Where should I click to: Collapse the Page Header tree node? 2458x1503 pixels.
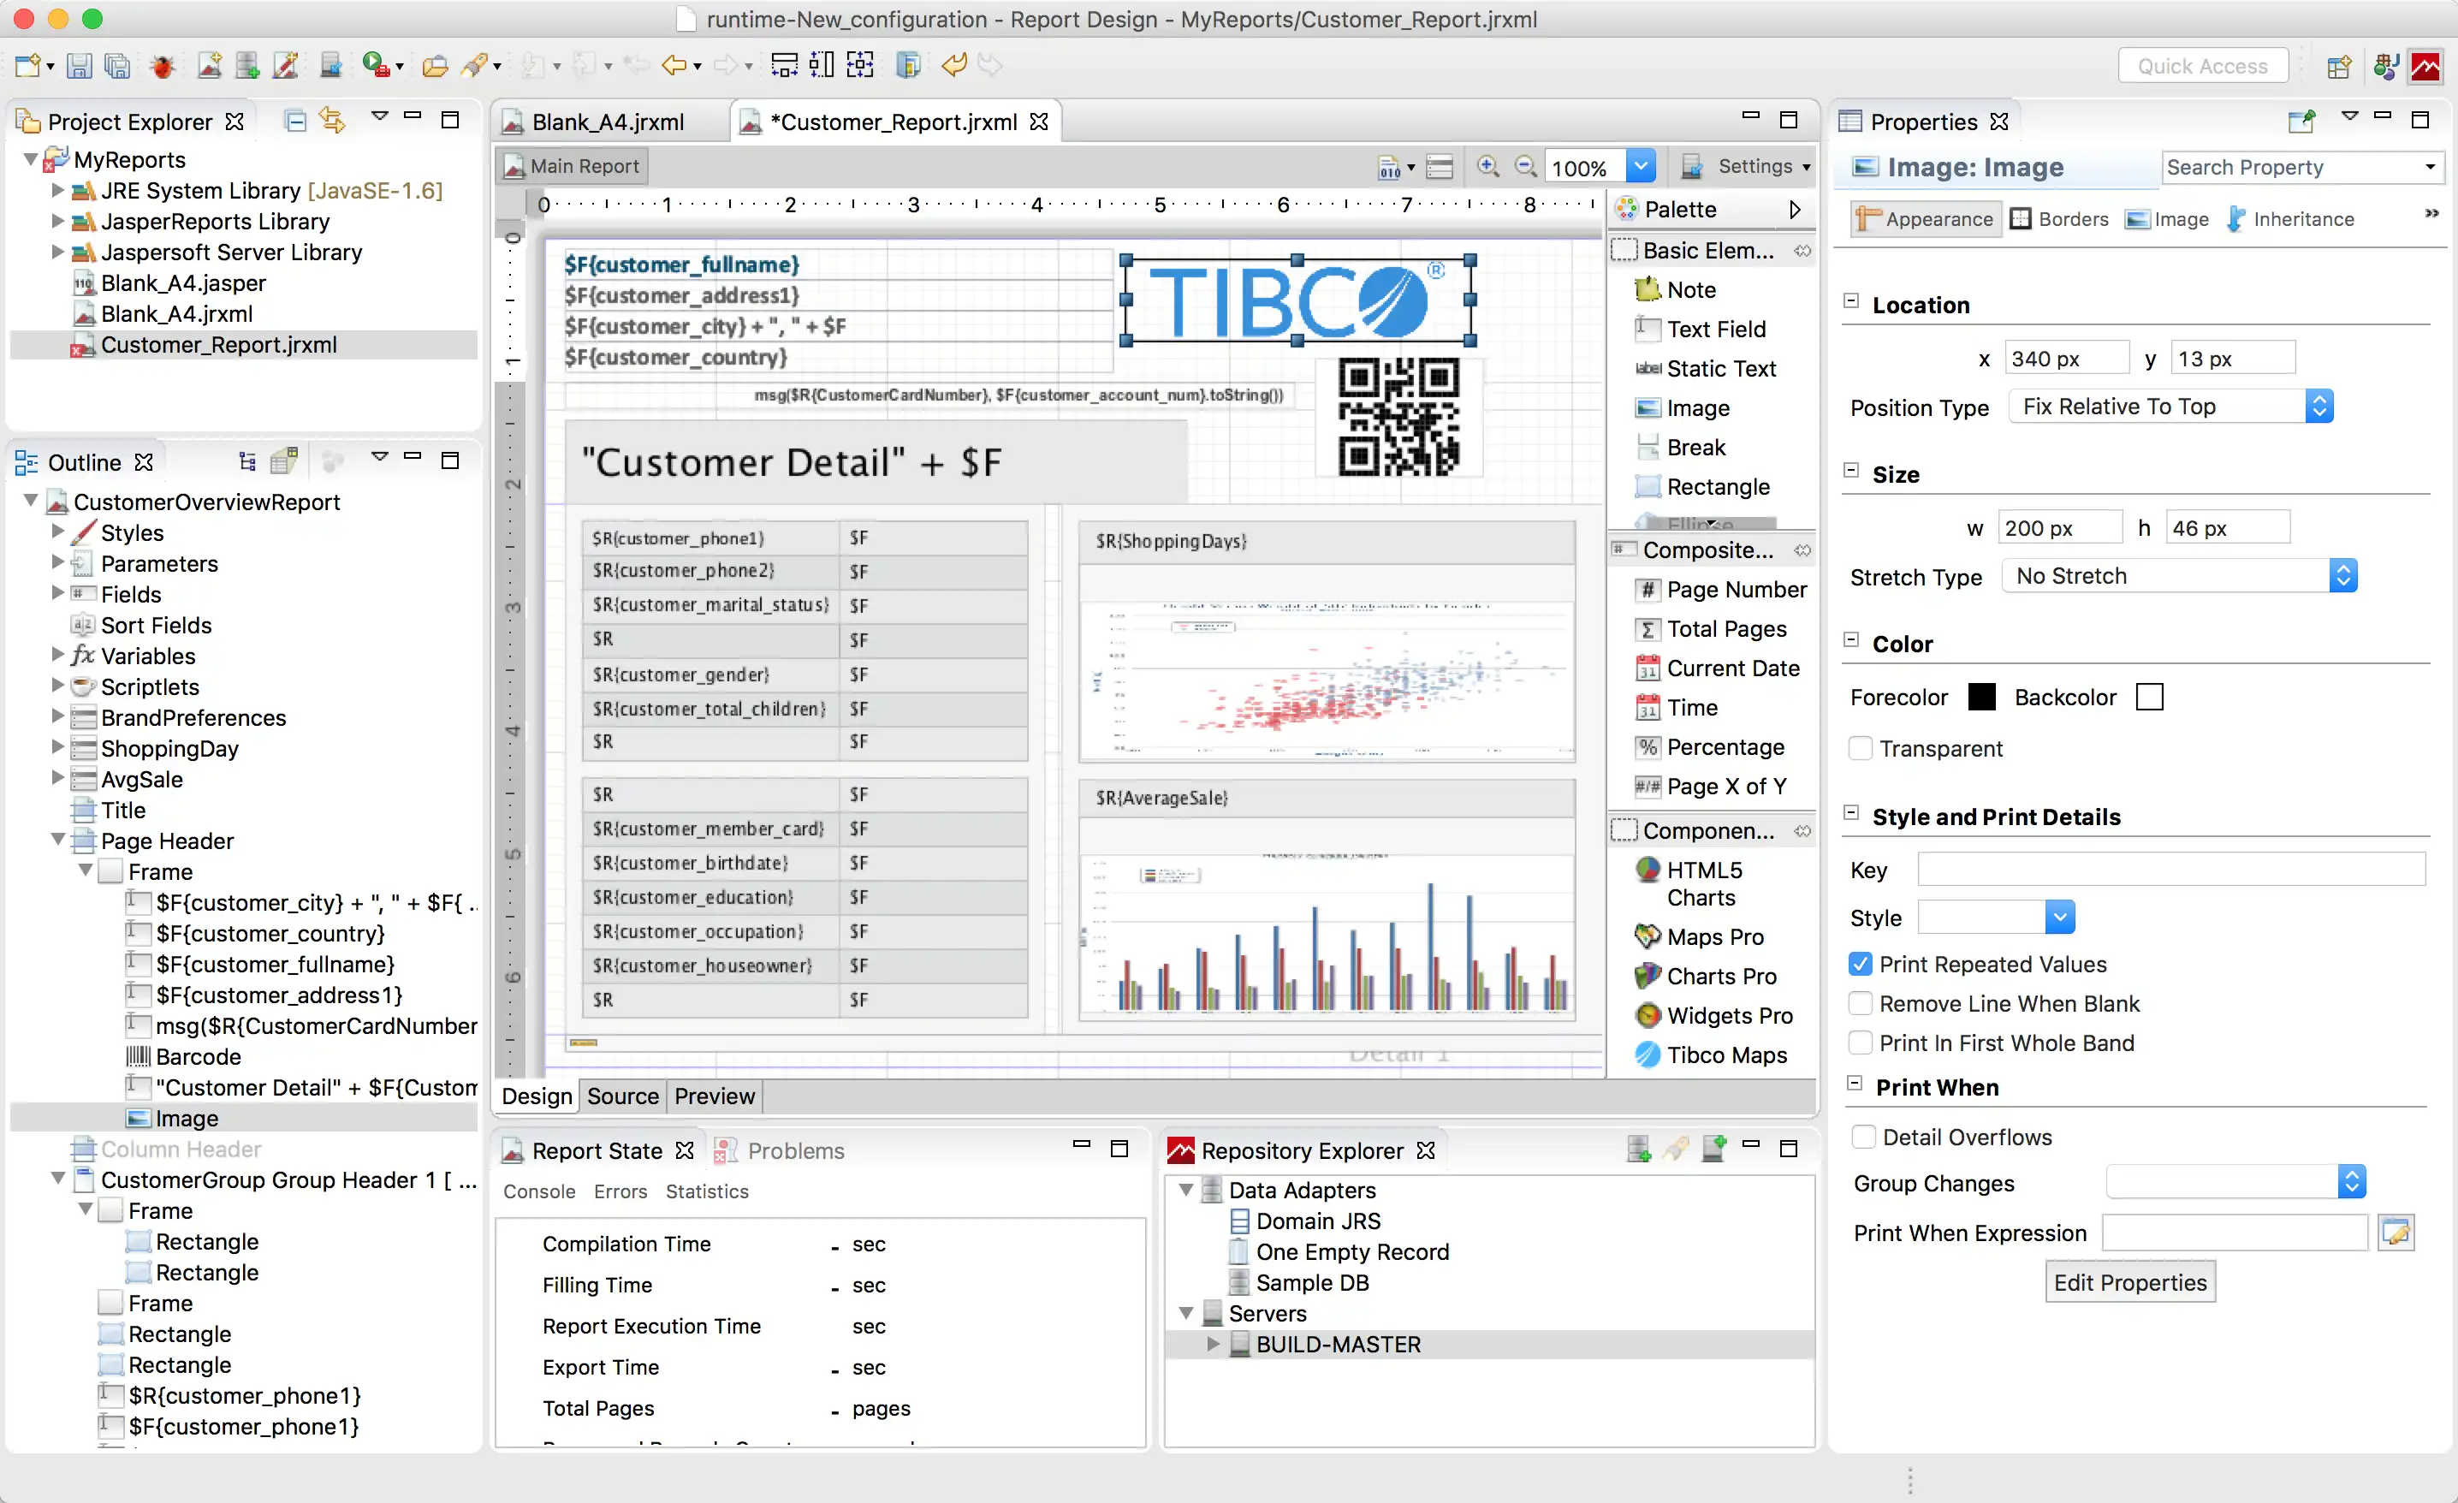coord(60,841)
